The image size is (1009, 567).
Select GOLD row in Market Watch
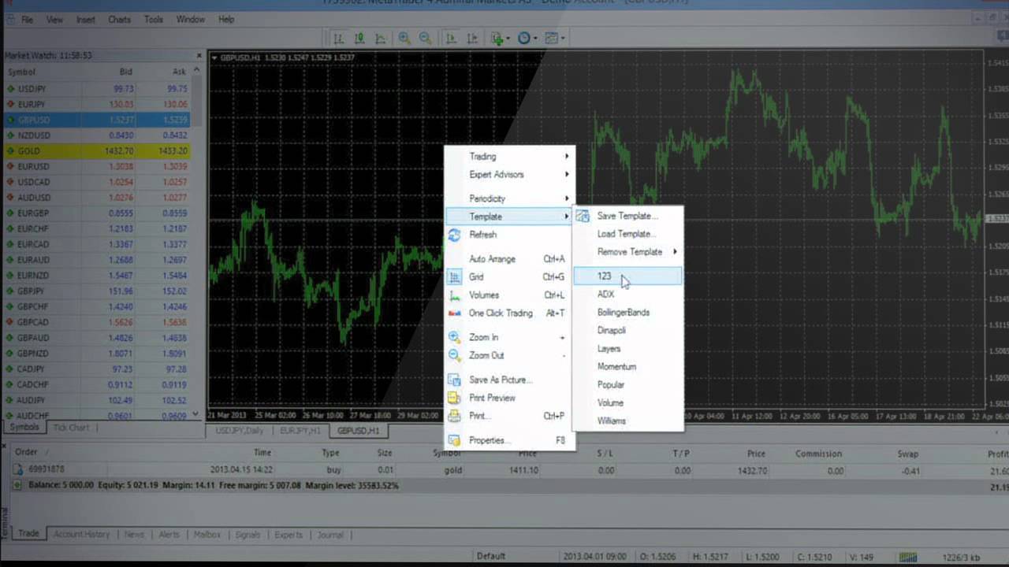coord(98,151)
